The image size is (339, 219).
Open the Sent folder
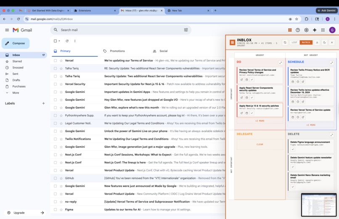pos(15,74)
